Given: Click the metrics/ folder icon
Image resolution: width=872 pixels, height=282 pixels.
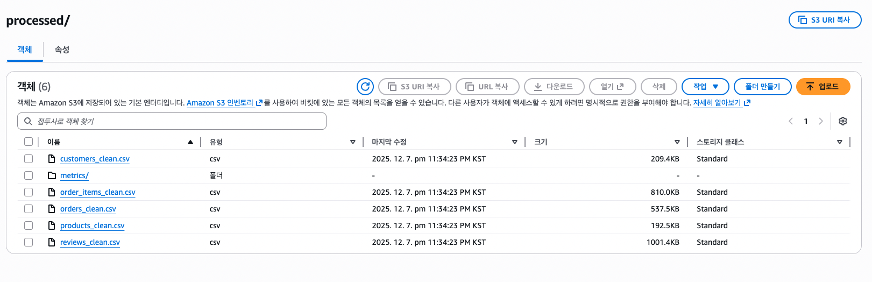Looking at the screenshot, I should click(52, 175).
